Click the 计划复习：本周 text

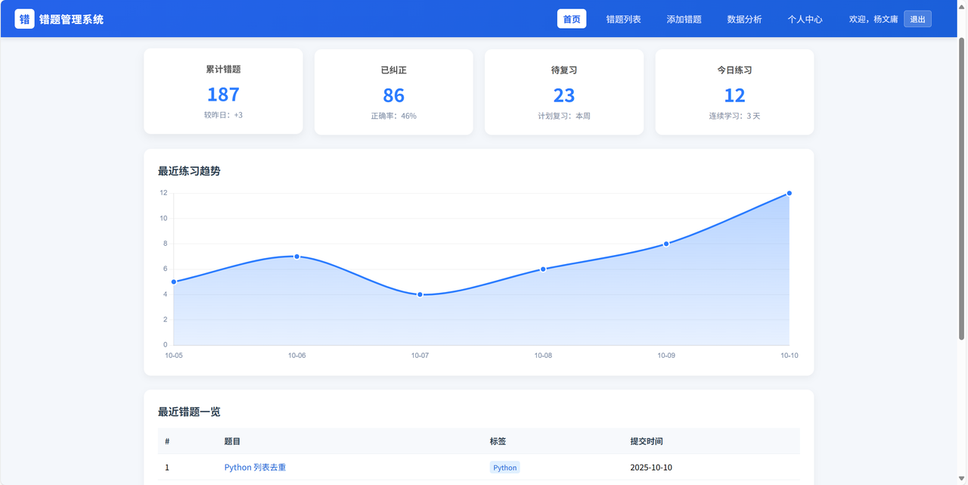point(564,116)
